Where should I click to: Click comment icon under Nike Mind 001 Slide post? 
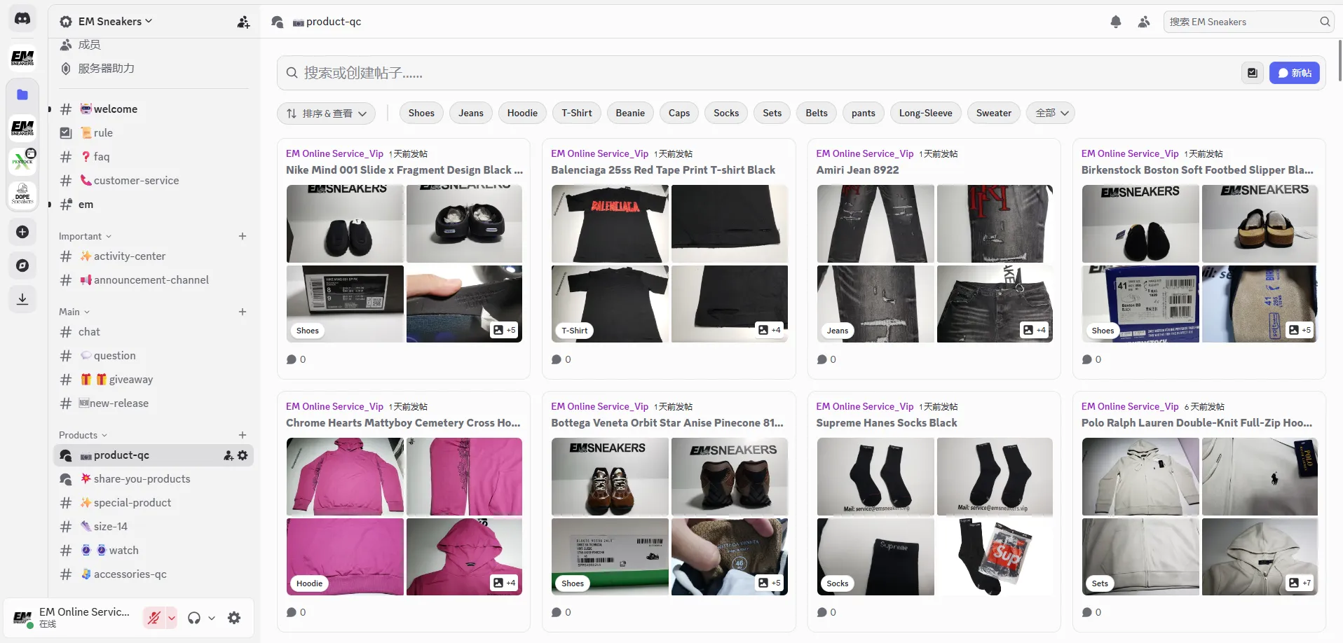pos(292,359)
